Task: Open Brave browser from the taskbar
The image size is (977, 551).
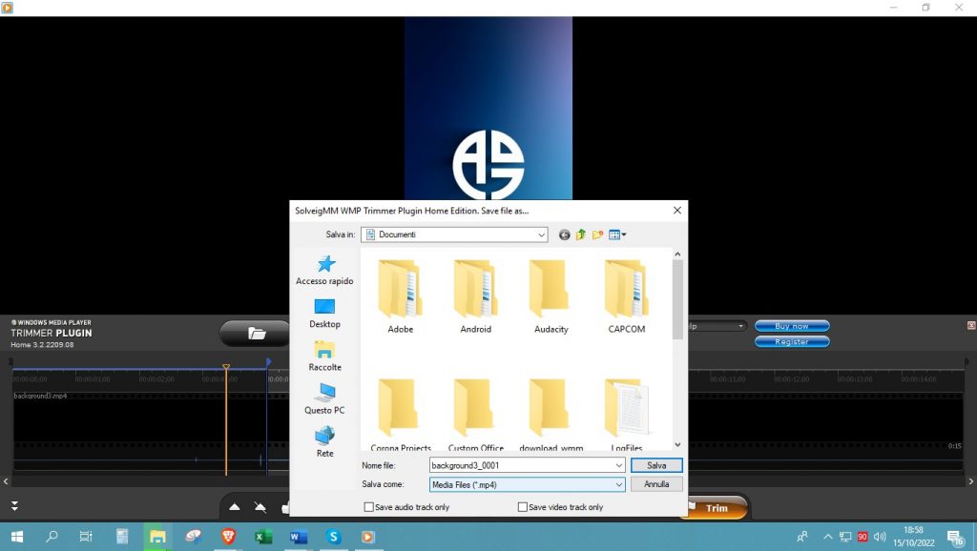Action: click(x=228, y=537)
